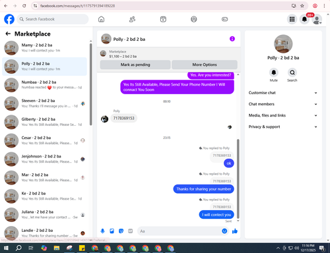Click the 'Yes. Are you interested?' message
The width and height of the screenshot is (330, 253).
pyautogui.click(x=211, y=75)
